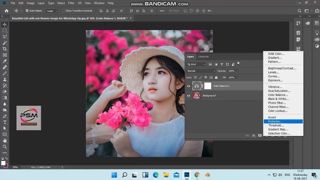The height and width of the screenshot is (180, 320).
Task: Toggle adjustment layer filter in Layers panel
Action: click(x=216, y=64)
